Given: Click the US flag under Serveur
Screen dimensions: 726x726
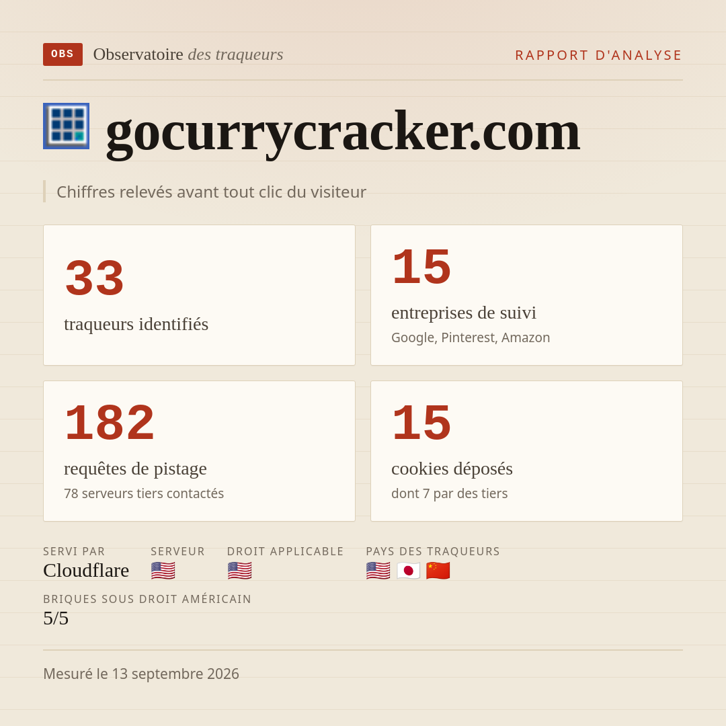Looking at the screenshot, I should 163,571.
